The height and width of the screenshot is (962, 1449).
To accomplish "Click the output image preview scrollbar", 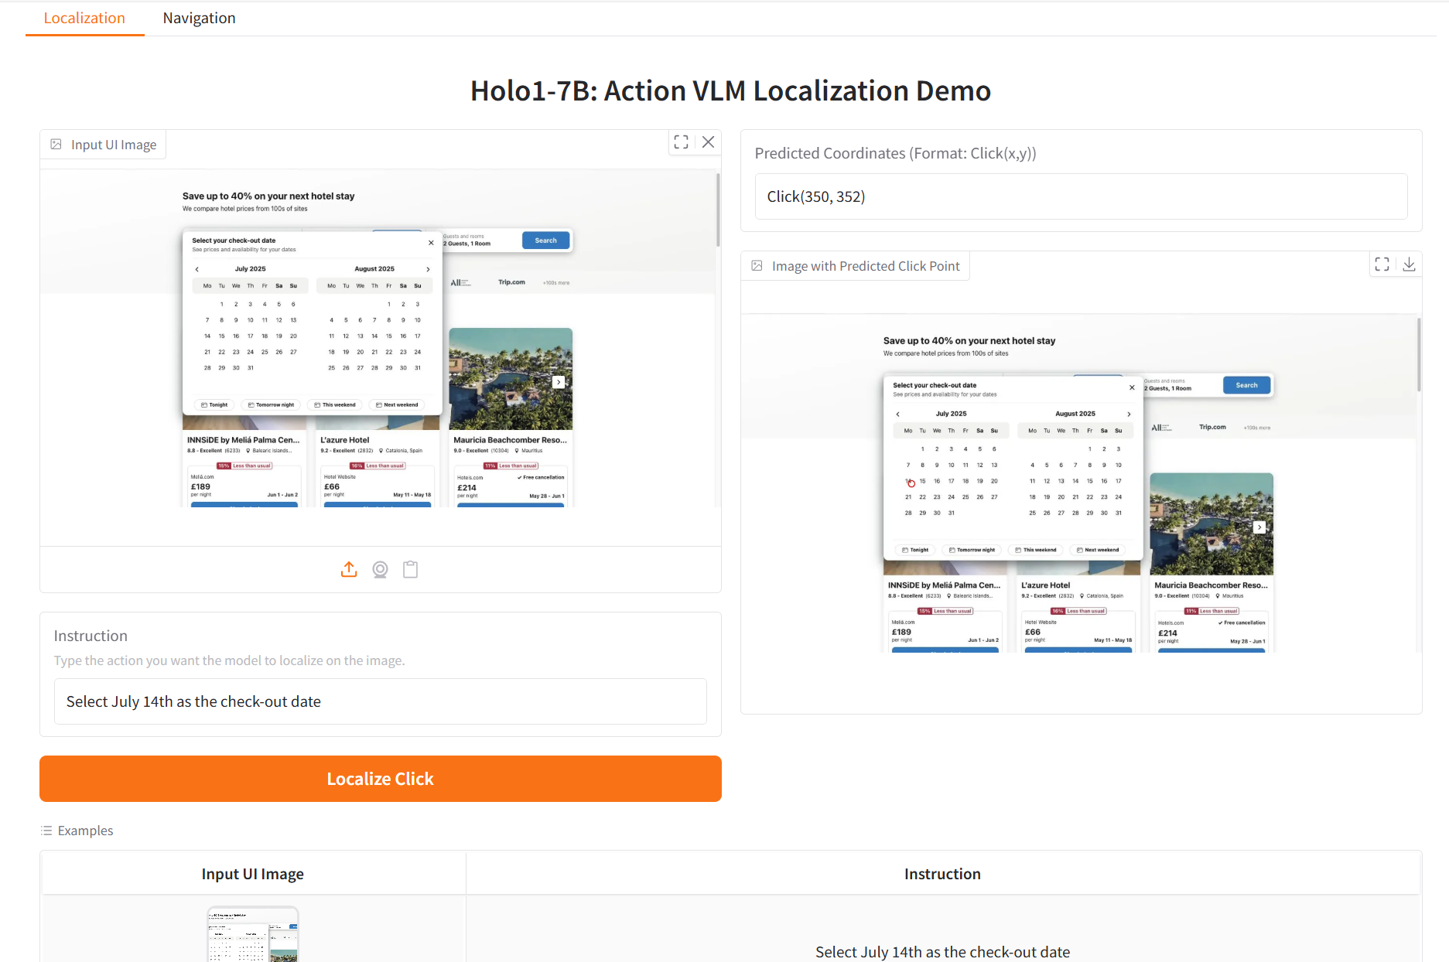I will pyautogui.click(x=1418, y=354).
